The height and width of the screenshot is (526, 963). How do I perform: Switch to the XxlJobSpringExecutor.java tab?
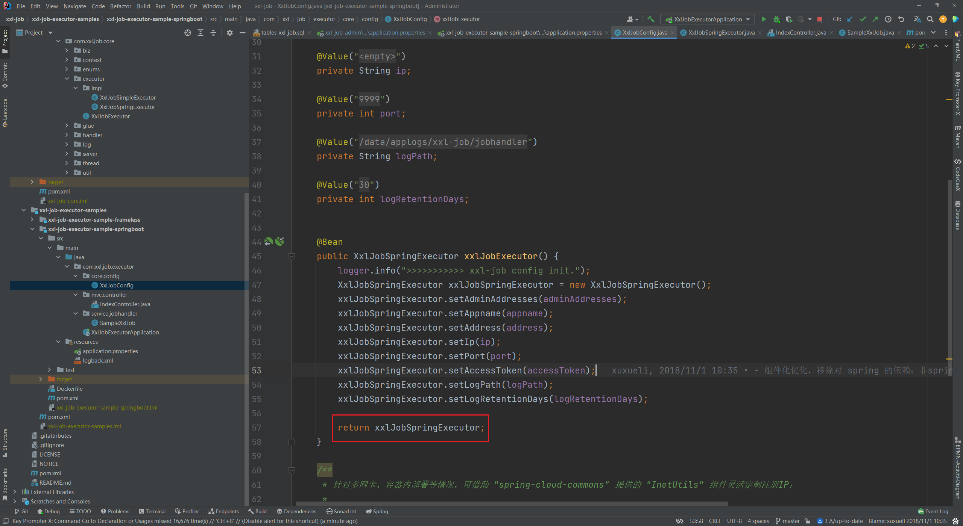[721, 33]
